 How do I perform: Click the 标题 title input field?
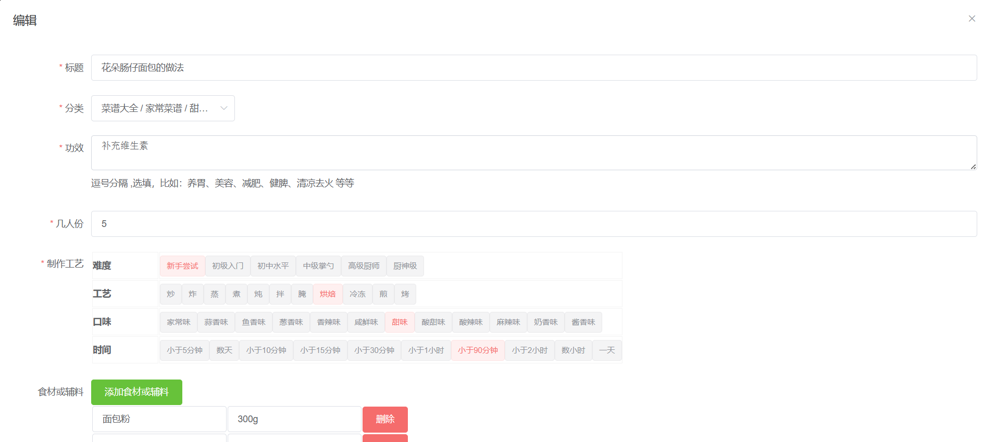coord(534,68)
